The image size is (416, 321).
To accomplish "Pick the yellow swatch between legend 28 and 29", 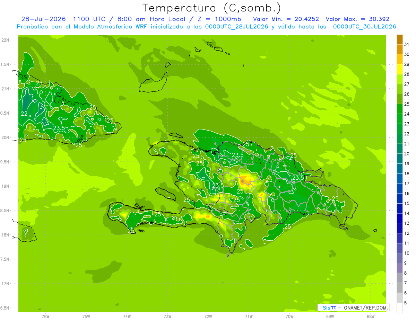I will (x=400, y=69).
